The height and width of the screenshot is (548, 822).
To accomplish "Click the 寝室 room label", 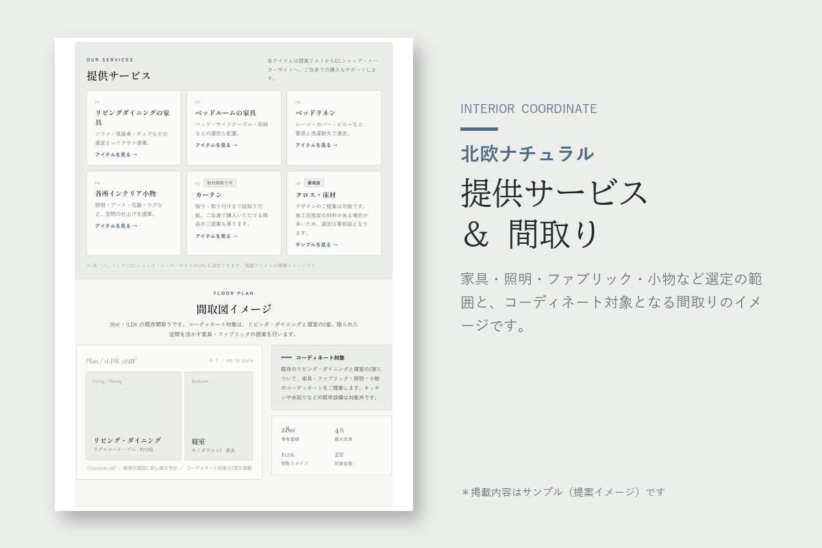I will 198,442.
